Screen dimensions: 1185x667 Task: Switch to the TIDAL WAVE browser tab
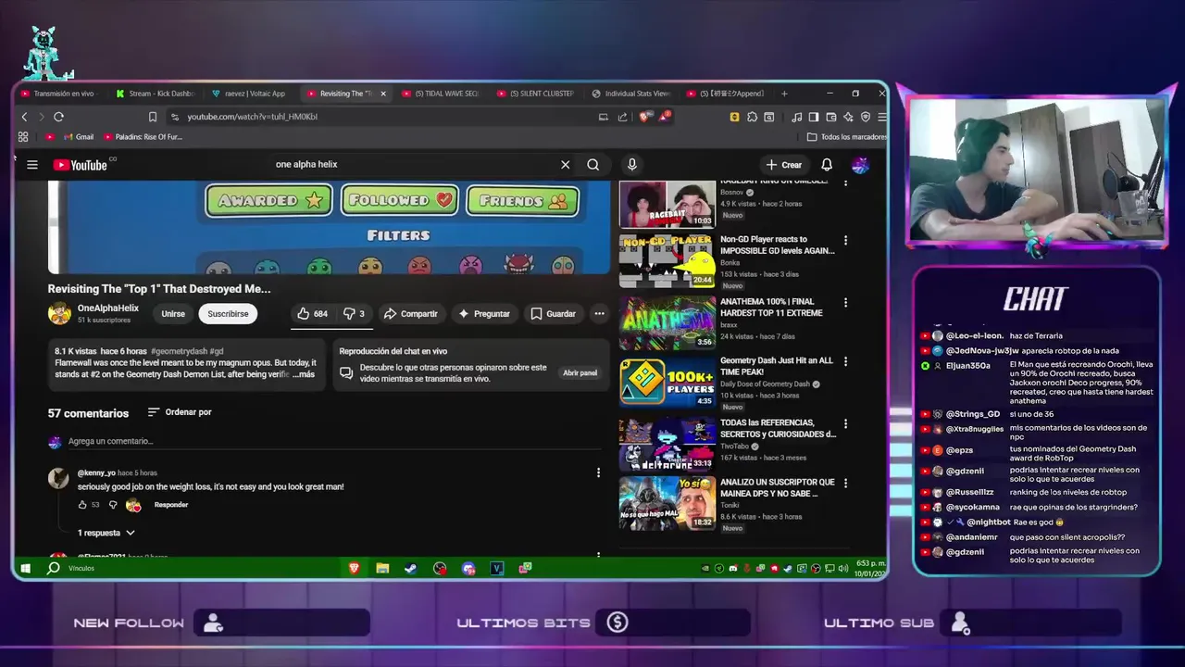click(441, 94)
